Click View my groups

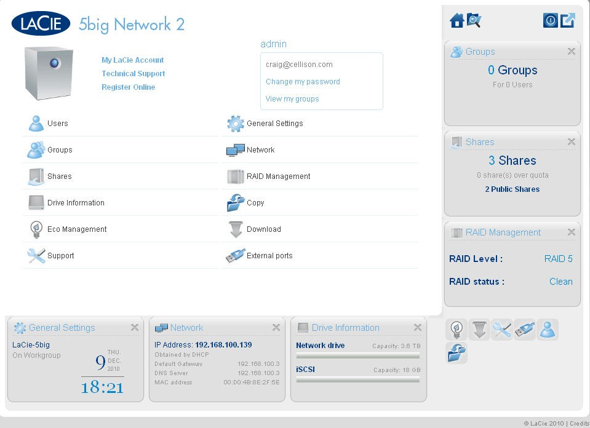[x=292, y=99]
